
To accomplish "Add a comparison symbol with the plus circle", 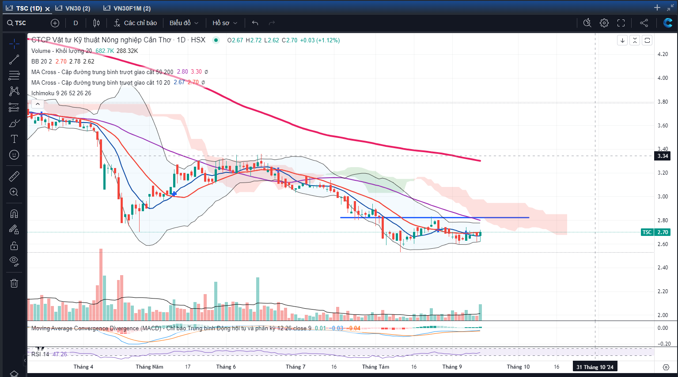I will [55, 23].
